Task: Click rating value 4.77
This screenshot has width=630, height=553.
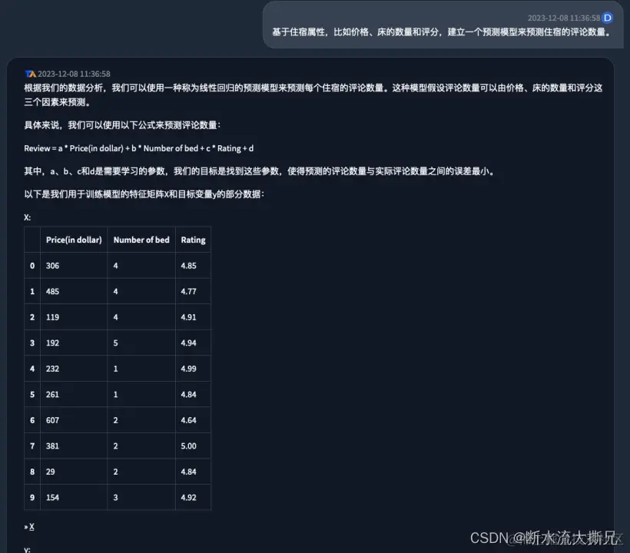Action: (x=188, y=291)
